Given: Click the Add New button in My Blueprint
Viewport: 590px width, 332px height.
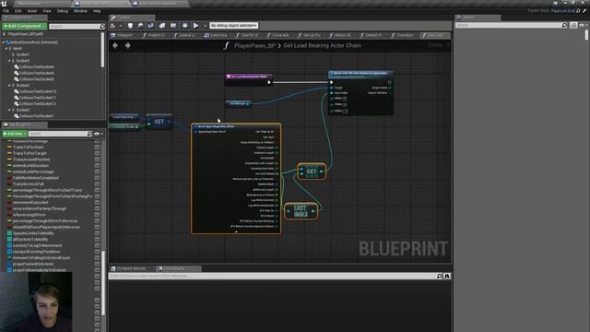Looking at the screenshot, I should [15, 134].
